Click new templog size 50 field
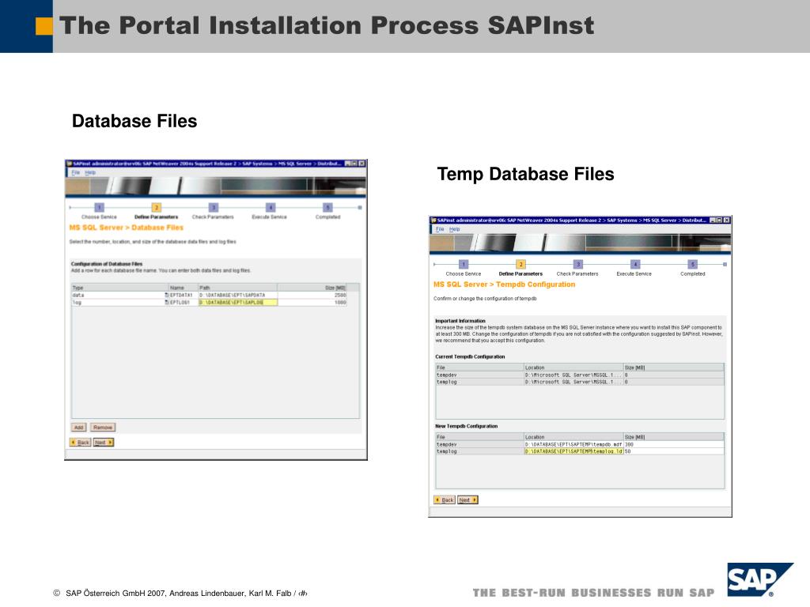Viewport: 810px width, 607px height. pos(674,451)
